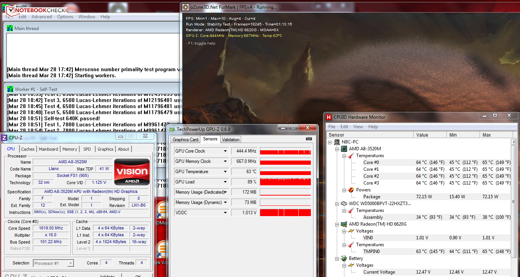Collapse the Battery node
The width and height of the screenshot is (520, 277).
[337, 258]
